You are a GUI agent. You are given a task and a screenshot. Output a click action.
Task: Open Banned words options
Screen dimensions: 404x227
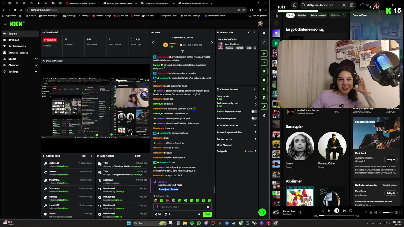237,139
